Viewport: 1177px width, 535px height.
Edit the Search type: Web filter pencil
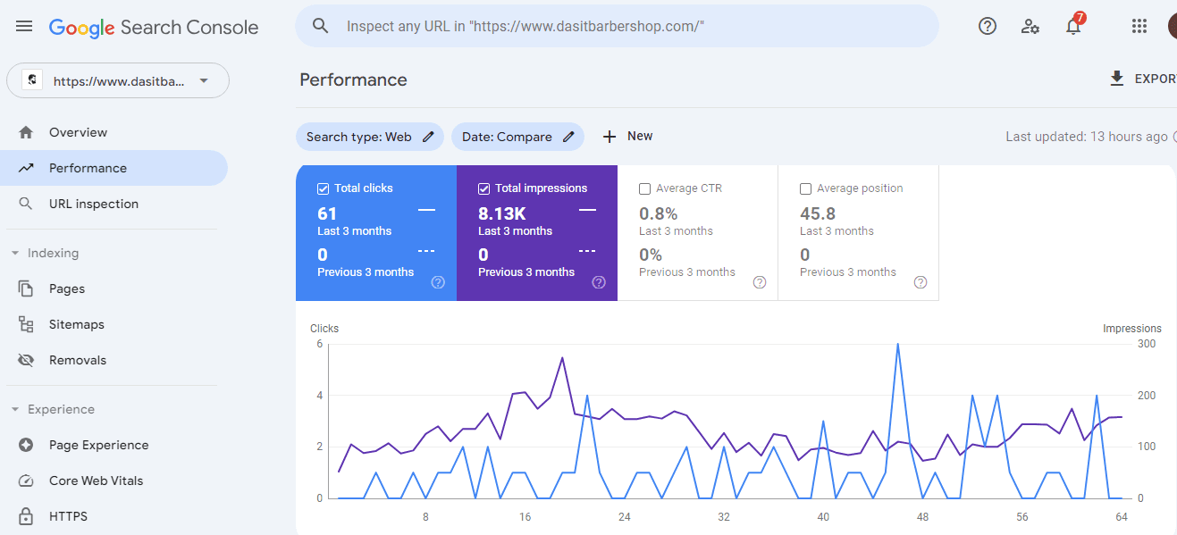(x=429, y=137)
